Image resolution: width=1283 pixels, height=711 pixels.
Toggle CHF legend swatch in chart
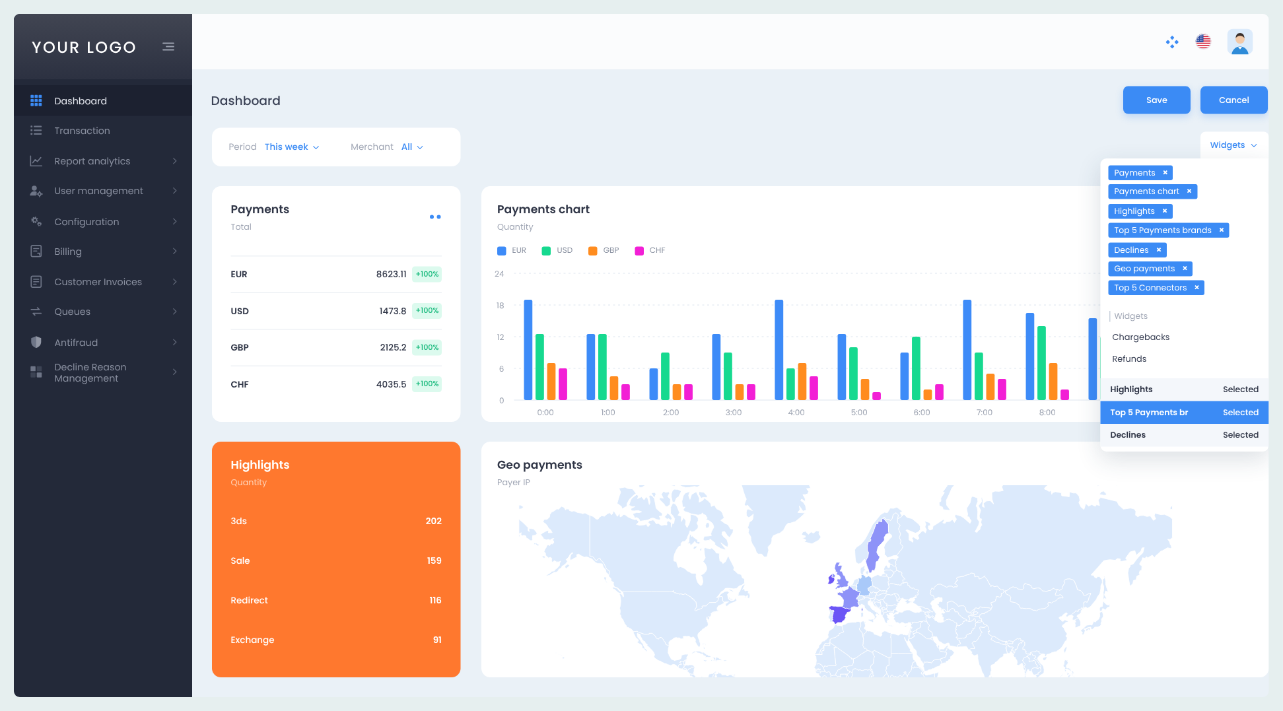[639, 251]
